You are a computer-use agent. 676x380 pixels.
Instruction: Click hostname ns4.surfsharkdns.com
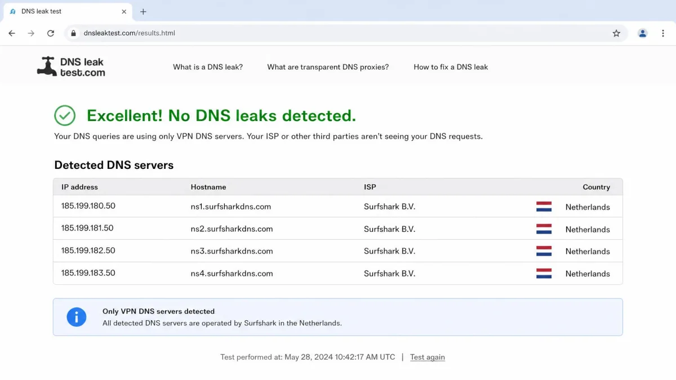[x=232, y=274]
